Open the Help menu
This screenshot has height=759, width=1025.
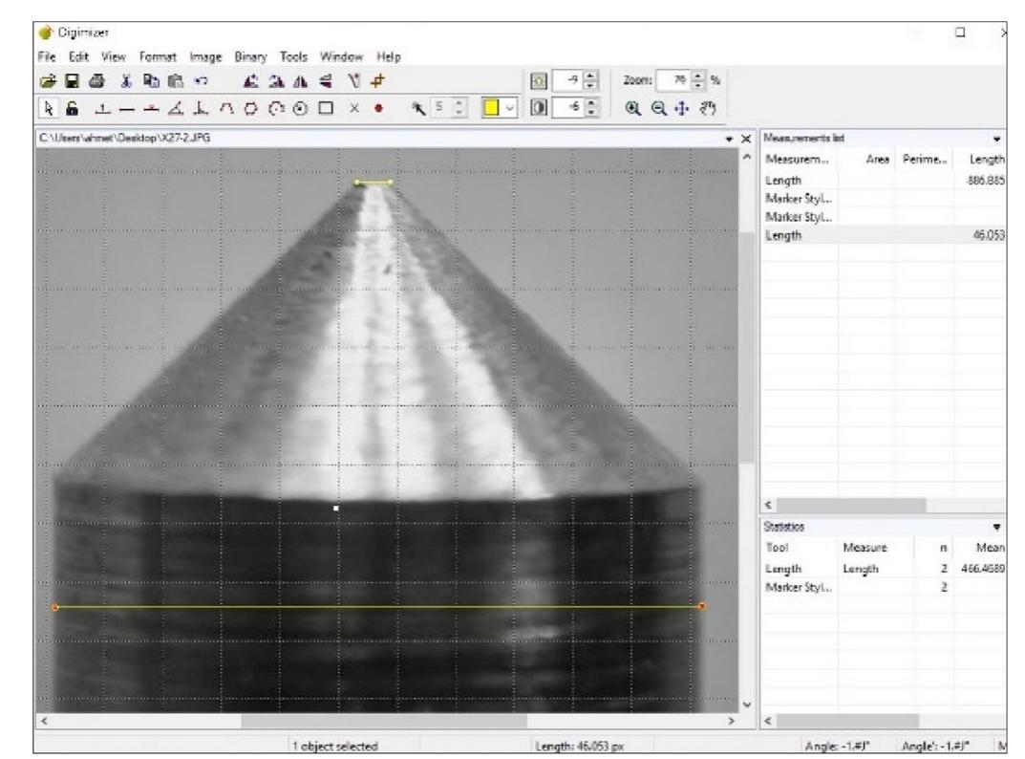(388, 57)
